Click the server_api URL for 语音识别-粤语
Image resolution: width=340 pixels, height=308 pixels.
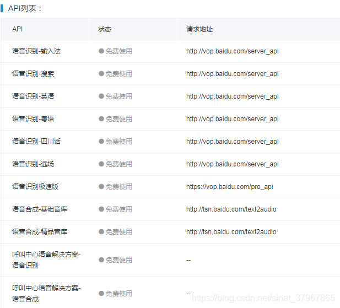pyautogui.click(x=233, y=119)
